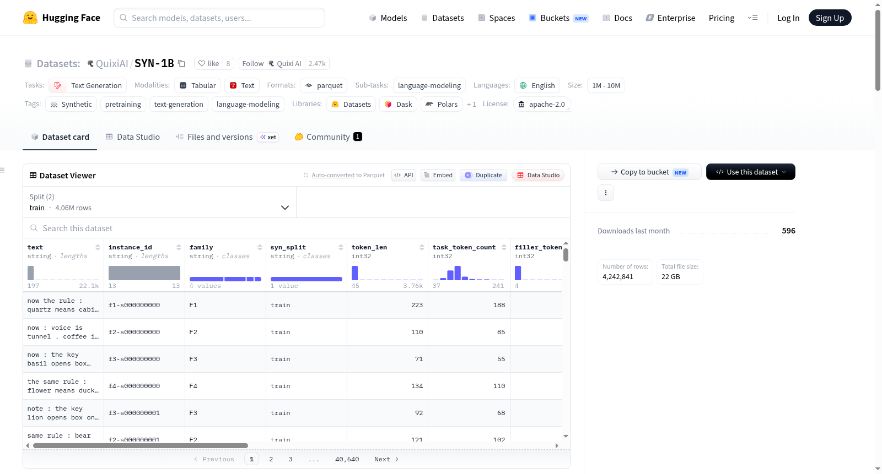Click the token_len histogram bar chart
The image size is (882, 474).
point(388,273)
